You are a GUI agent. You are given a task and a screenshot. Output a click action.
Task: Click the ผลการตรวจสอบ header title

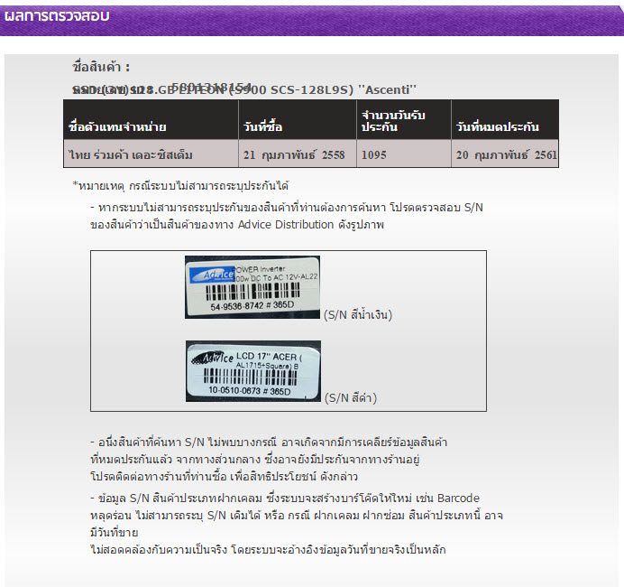coord(57,15)
